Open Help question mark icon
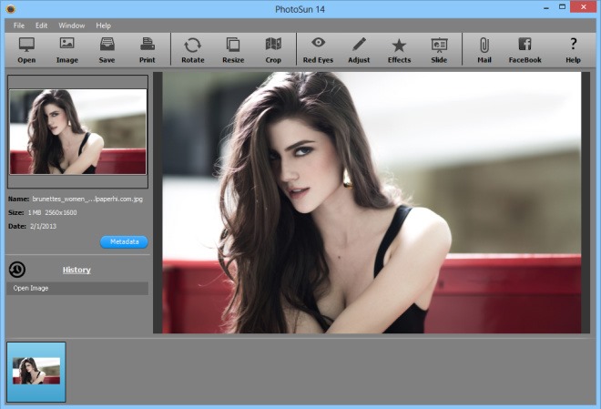Screen dimensions: 601x409 coord(573,49)
